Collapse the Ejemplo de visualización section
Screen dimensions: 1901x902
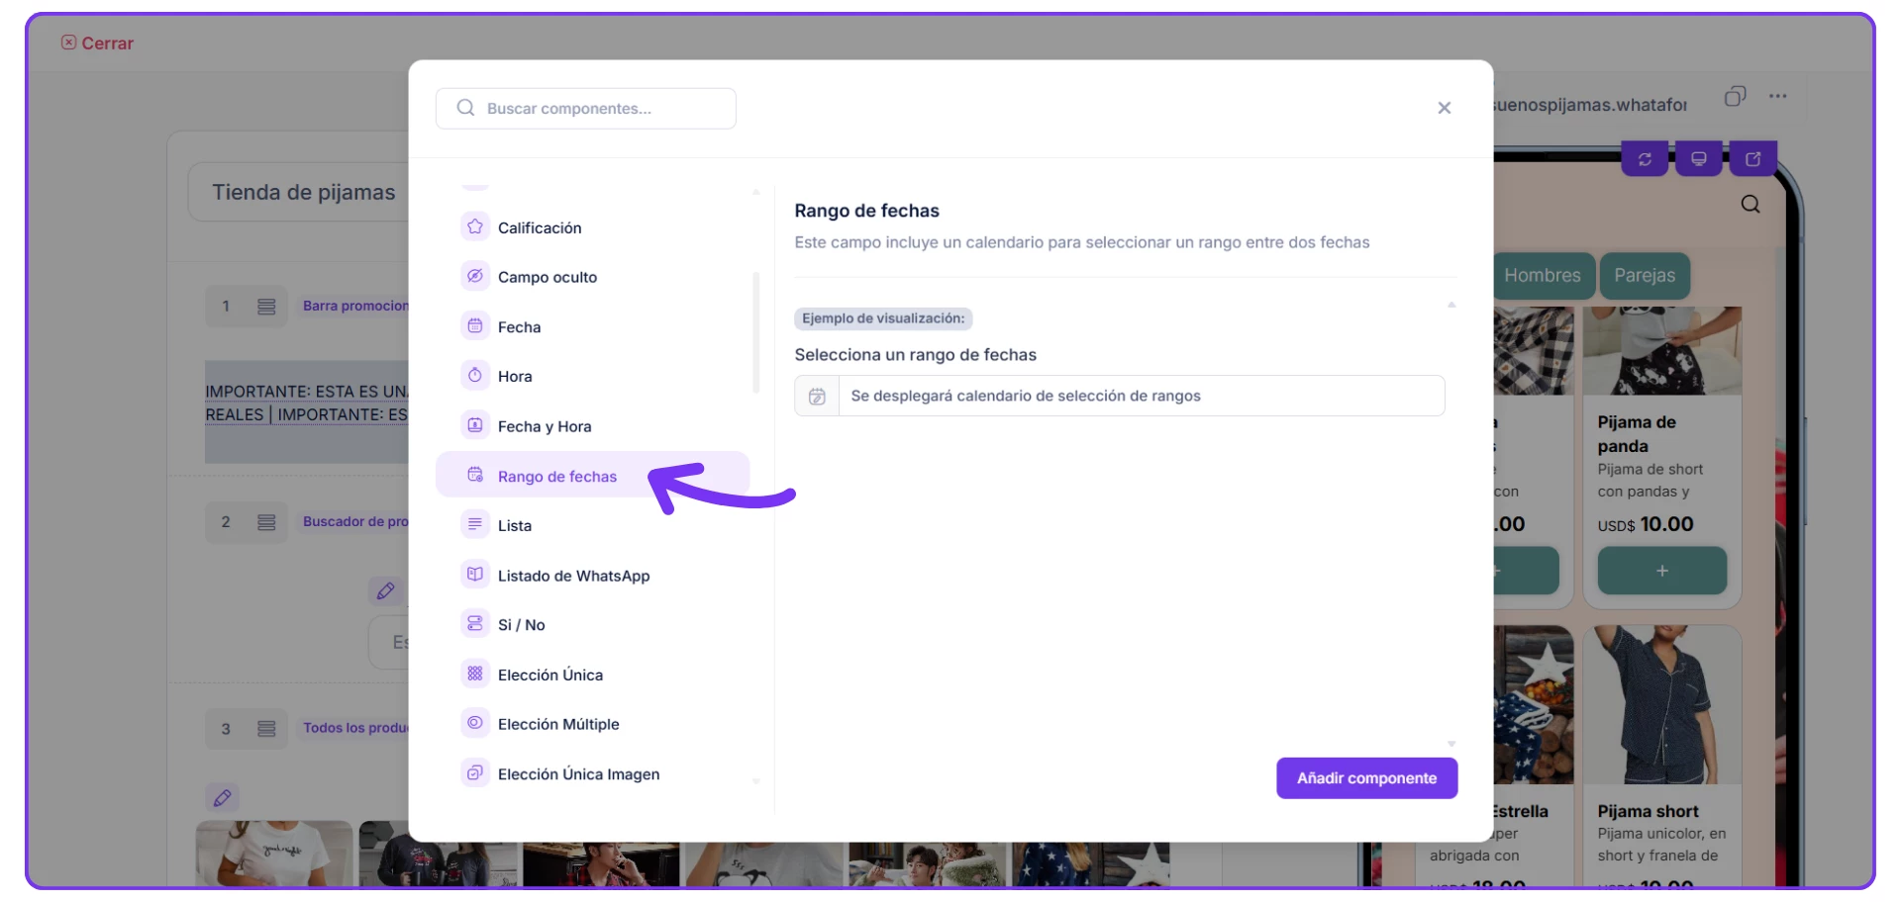(1451, 306)
